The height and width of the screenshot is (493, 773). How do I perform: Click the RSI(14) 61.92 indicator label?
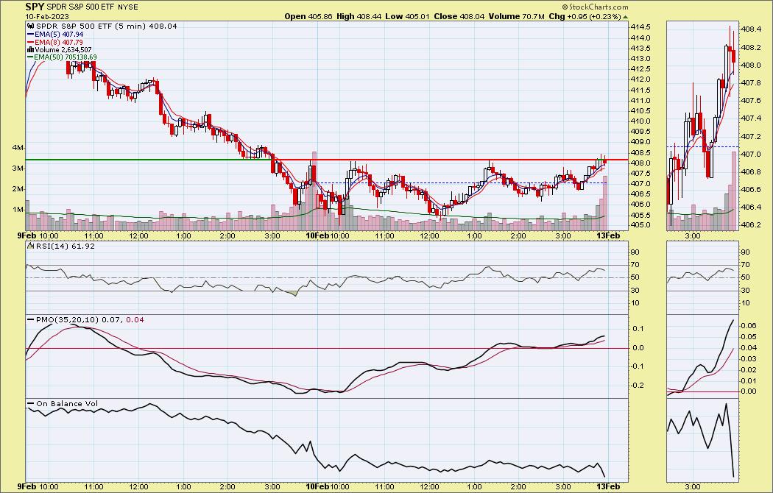65,246
